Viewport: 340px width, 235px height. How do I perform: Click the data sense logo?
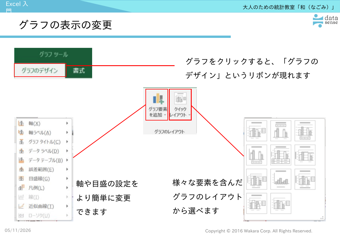coord(325,21)
